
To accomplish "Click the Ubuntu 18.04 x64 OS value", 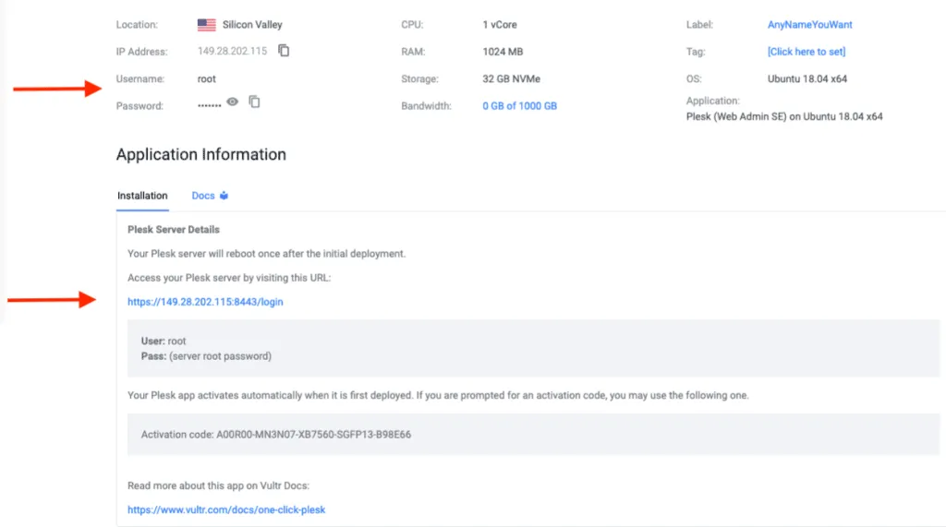I will 807,79.
